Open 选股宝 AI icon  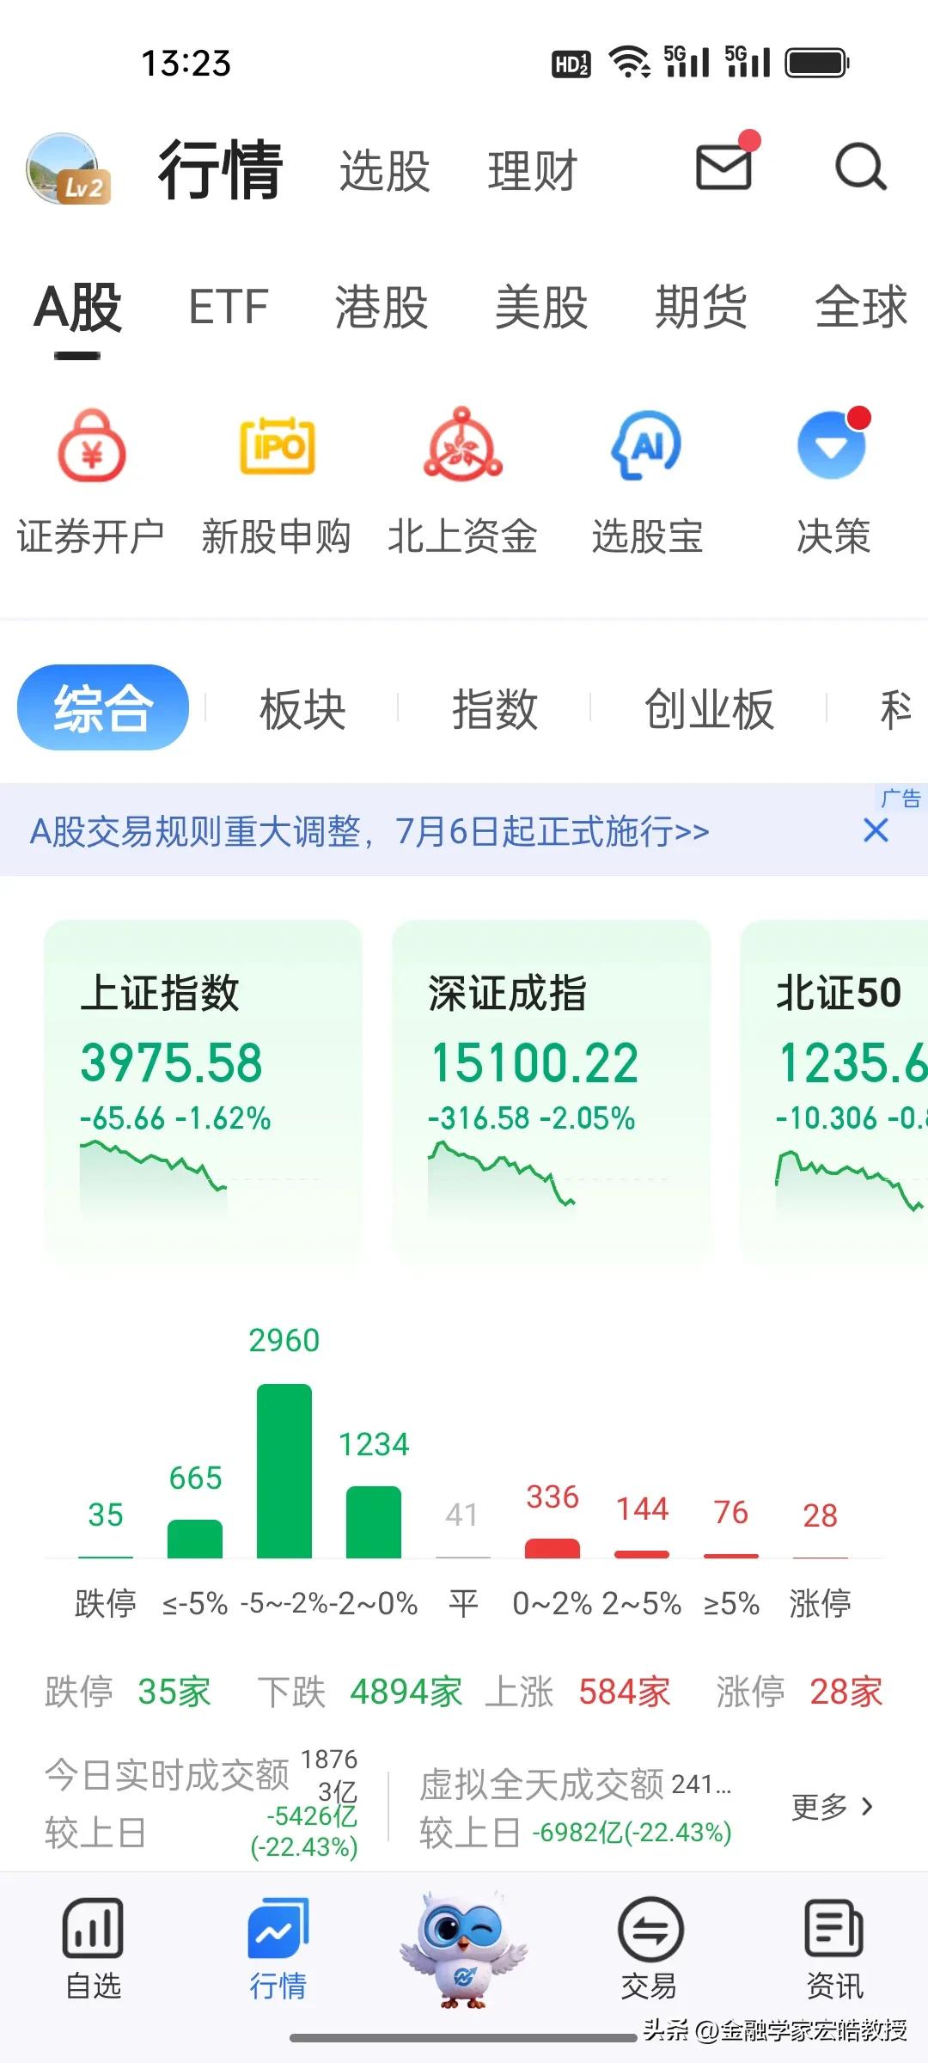(x=647, y=445)
